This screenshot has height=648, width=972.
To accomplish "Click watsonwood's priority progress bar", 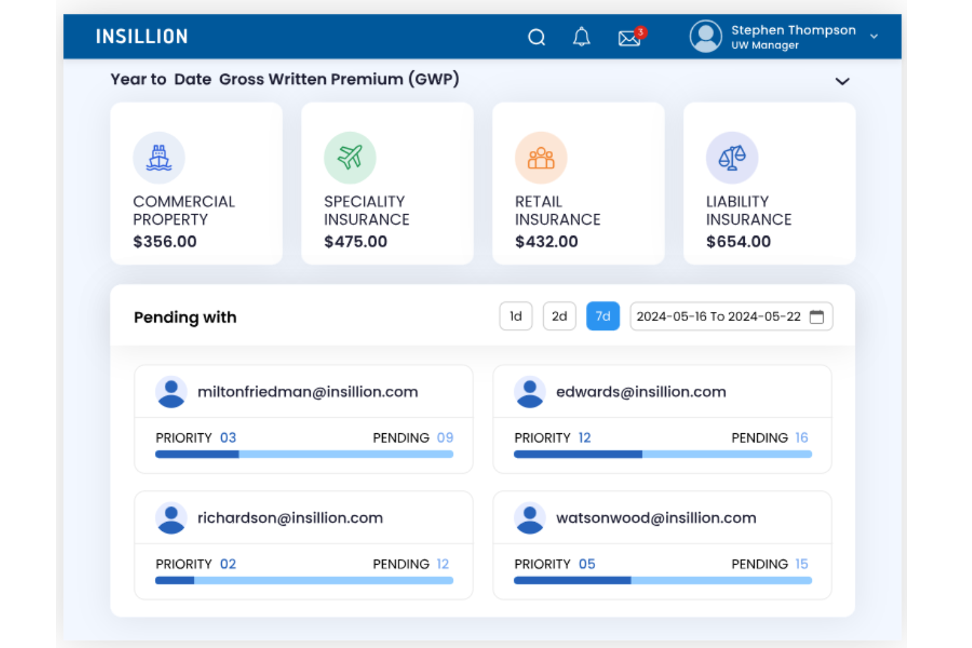I will [x=663, y=580].
